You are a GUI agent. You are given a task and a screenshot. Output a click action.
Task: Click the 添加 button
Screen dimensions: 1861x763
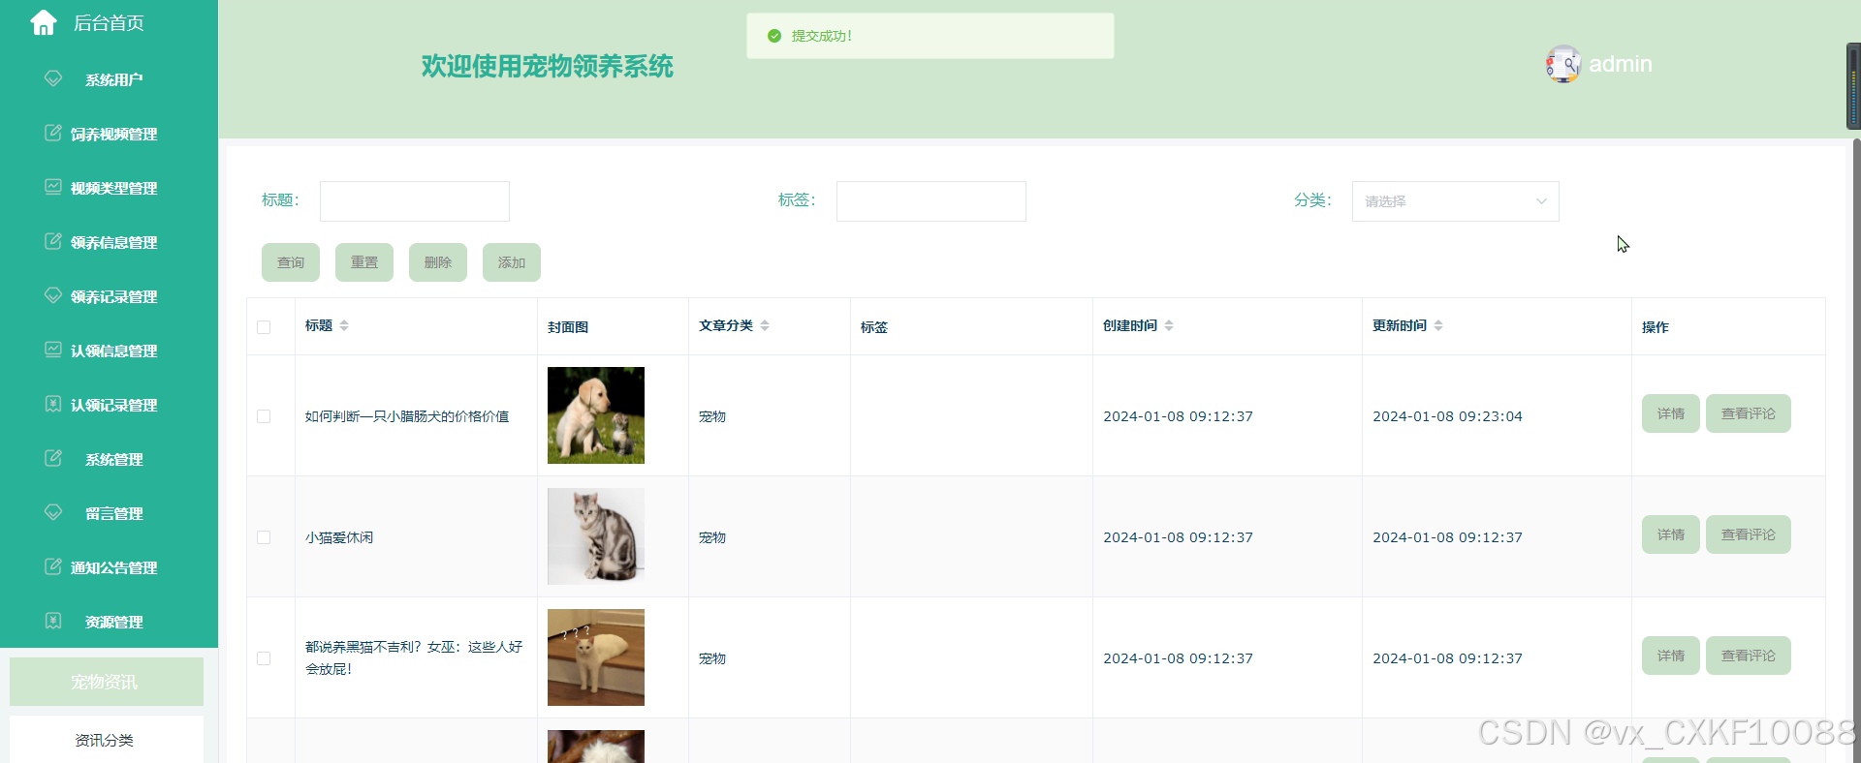pos(512,262)
